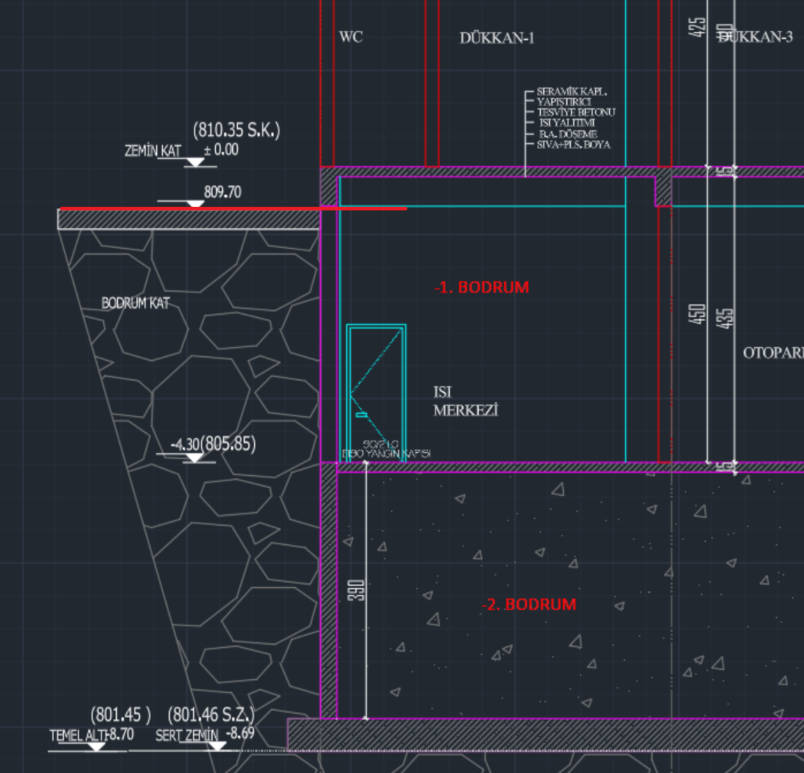Screen dimensions: 804x773
Task: Click the OTOPARK label at right edge
Action: [x=773, y=353]
